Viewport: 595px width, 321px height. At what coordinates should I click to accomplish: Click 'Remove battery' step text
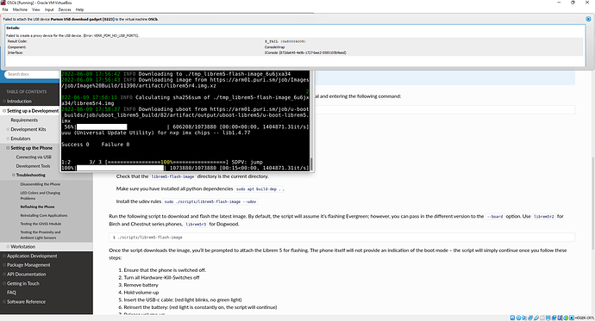tap(141, 285)
